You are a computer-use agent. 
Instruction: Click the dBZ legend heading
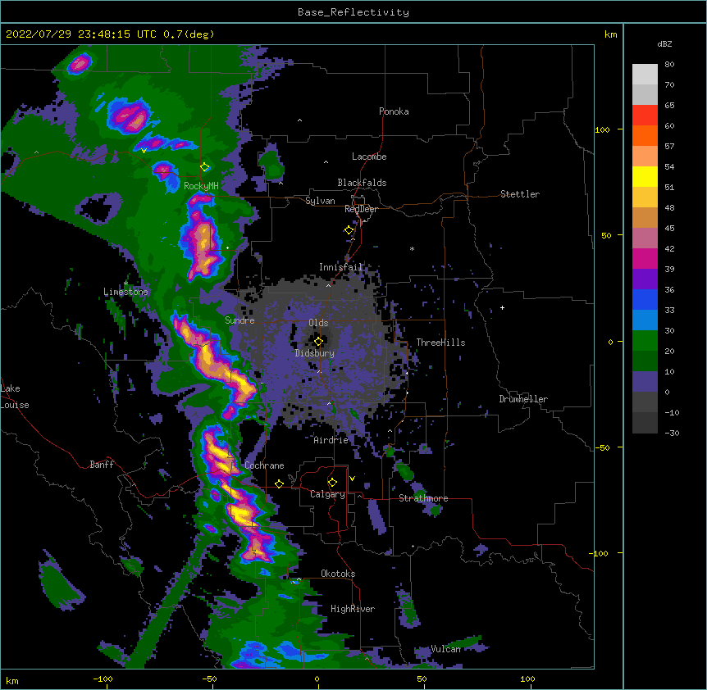coord(664,44)
